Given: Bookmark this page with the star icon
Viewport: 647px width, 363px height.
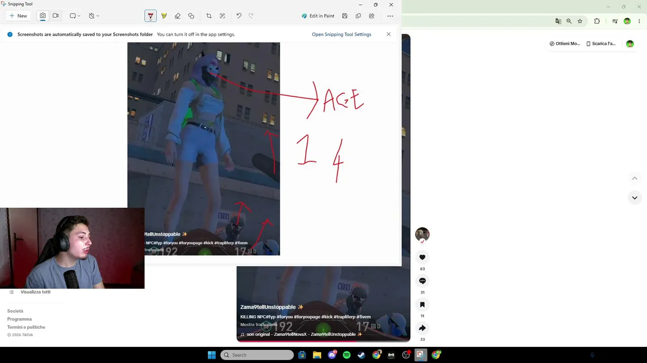Looking at the screenshot, I should point(580,21).
